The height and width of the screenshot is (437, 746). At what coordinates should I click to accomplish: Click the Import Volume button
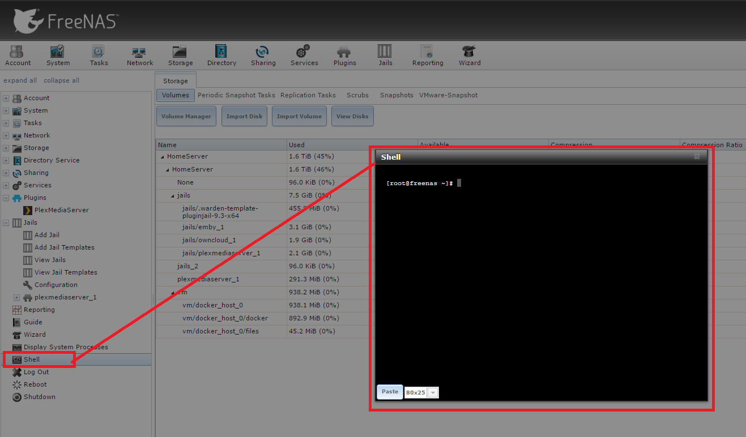[x=299, y=116]
